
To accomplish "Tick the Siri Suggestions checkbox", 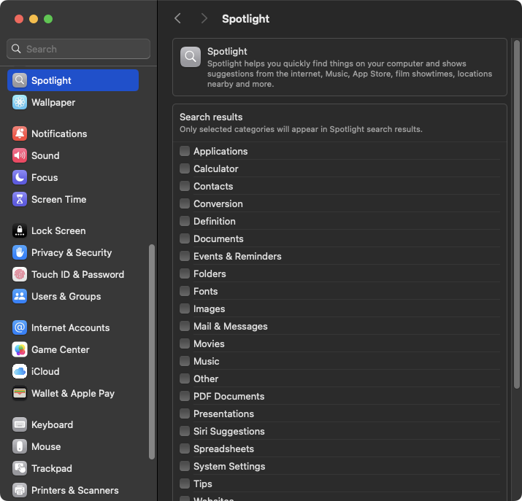I will pos(185,431).
